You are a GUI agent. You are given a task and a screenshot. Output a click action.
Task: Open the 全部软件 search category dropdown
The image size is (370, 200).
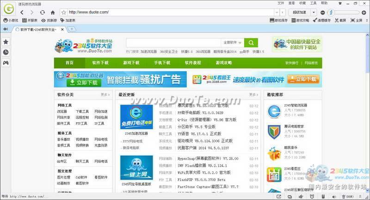point(233,43)
